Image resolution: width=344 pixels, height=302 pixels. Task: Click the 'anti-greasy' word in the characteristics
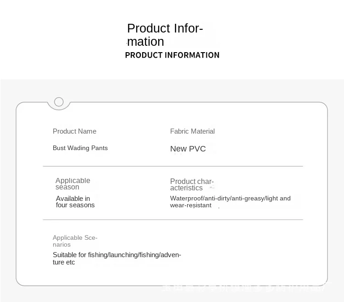(x=248, y=198)
